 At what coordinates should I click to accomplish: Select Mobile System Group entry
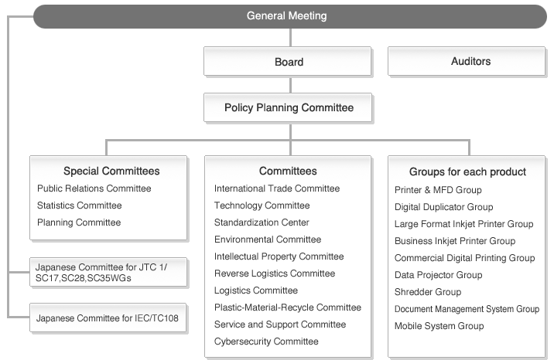439,326
